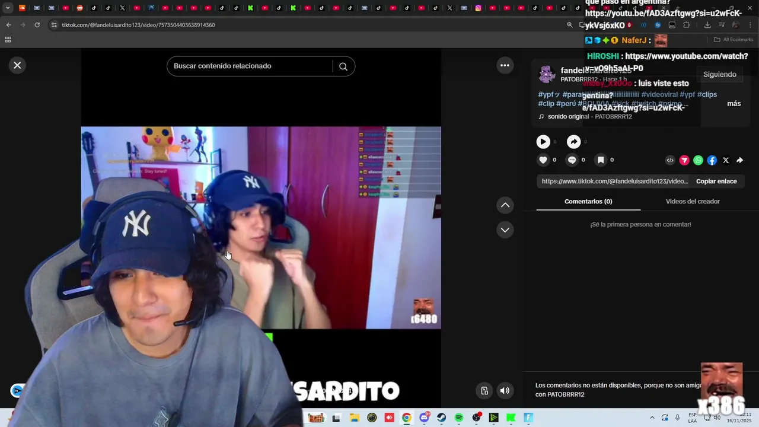Click the '#clips' hashtag
The width and height of the screenshot is (759, 427).
click(707, 94)
